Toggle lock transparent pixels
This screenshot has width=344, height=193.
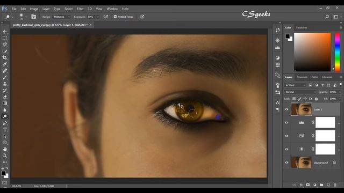coord(294,99)
